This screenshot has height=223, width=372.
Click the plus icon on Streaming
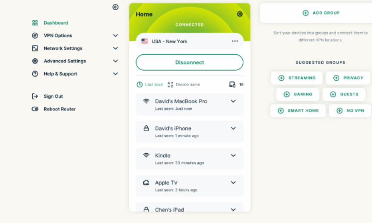tap(281, 78)
